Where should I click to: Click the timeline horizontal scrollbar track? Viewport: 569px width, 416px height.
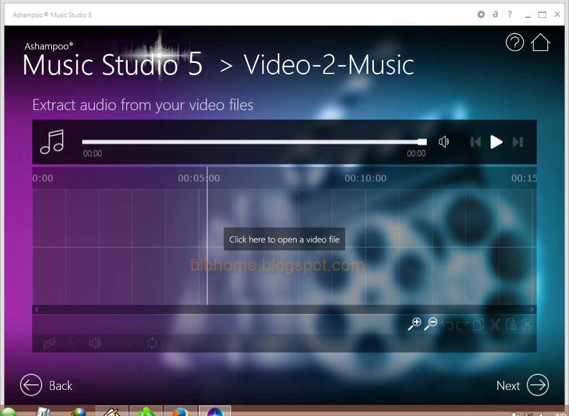point(284,310)
